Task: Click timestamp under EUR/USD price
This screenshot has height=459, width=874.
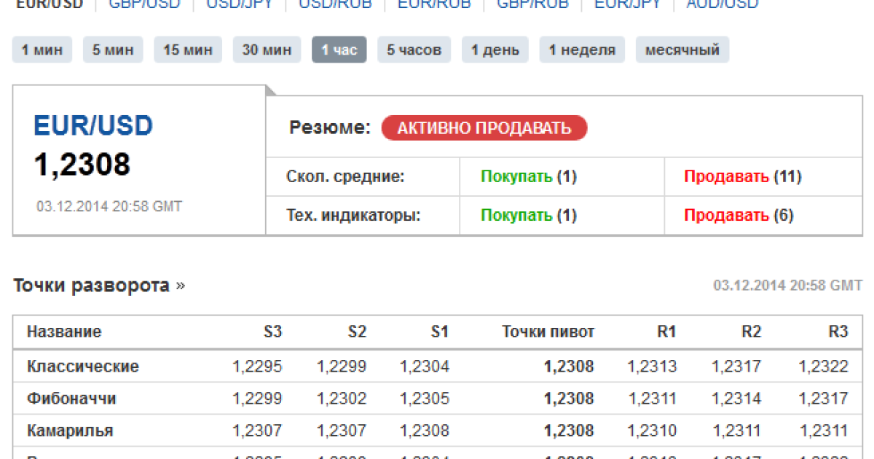Action: (109, 206)
